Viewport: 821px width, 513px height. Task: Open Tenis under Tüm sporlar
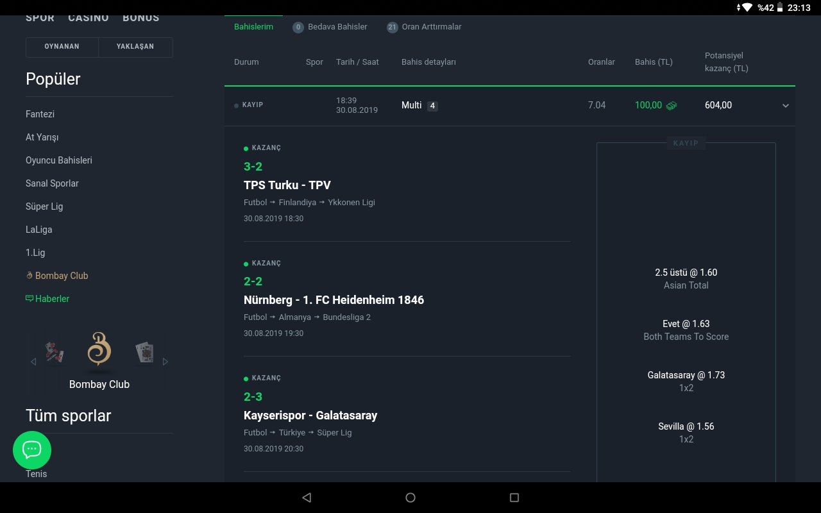(36, 474)
